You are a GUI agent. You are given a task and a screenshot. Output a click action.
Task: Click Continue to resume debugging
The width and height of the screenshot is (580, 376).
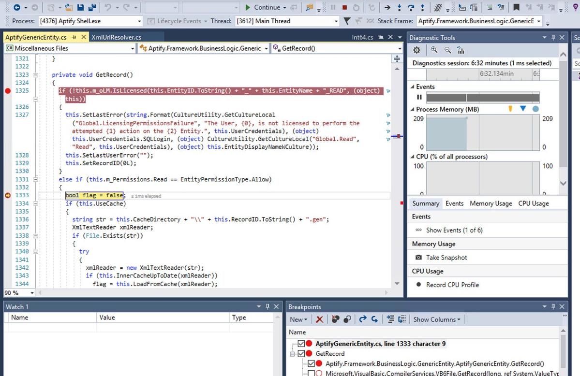pyautogui.click(x=264, y=7)
